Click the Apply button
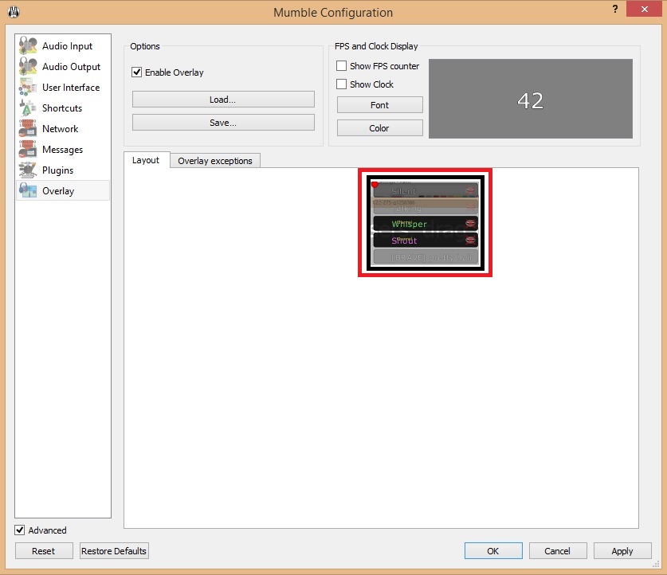 tap(622, 551)
